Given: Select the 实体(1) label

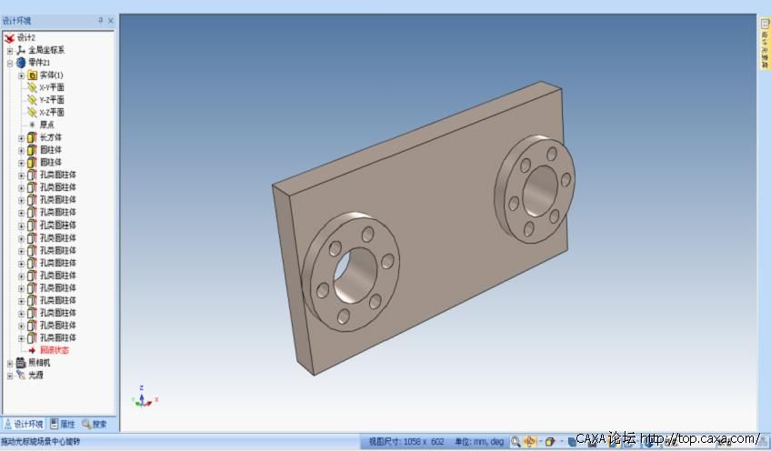Looking at the screenshot, I should pyautogui.click(x=51, y=75).
